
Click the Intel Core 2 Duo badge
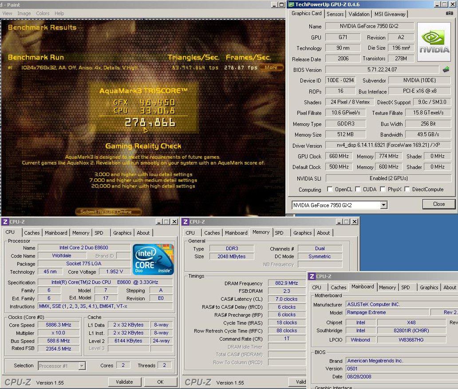click(153, 259)
